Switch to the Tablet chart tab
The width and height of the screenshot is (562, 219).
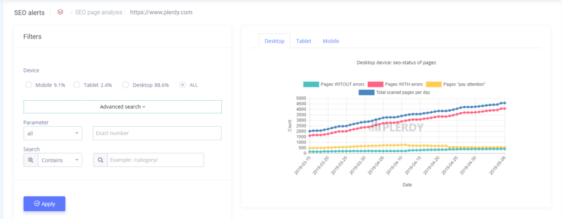pyautogui.click(x=304, y=41)
